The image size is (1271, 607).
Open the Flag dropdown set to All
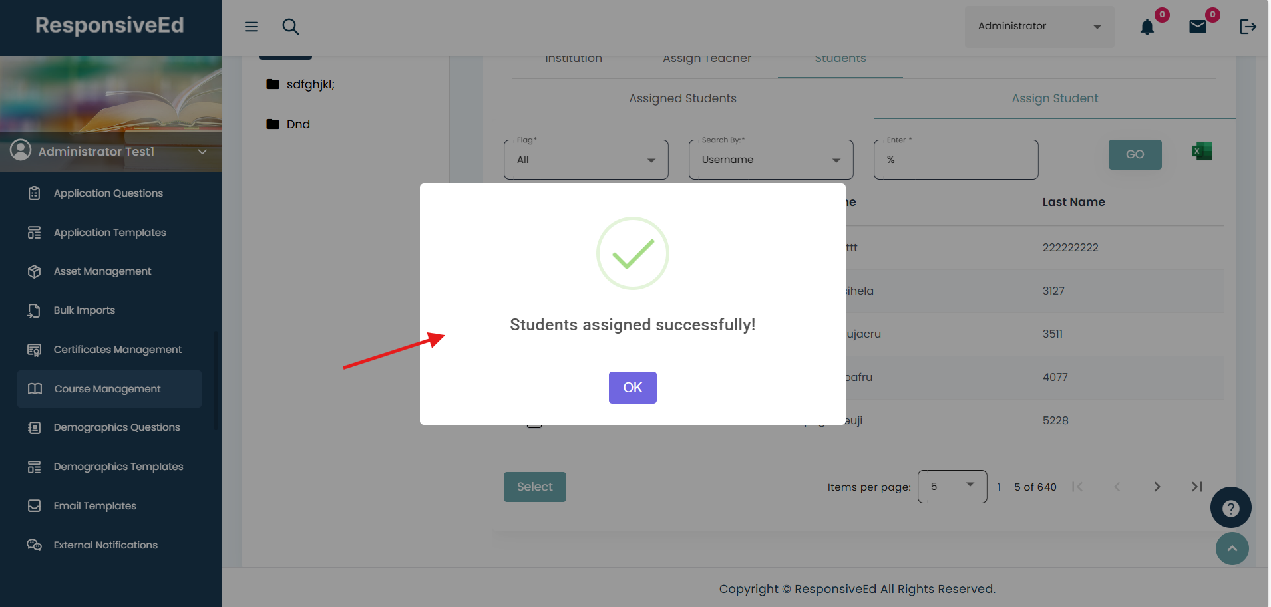[586, 160]
